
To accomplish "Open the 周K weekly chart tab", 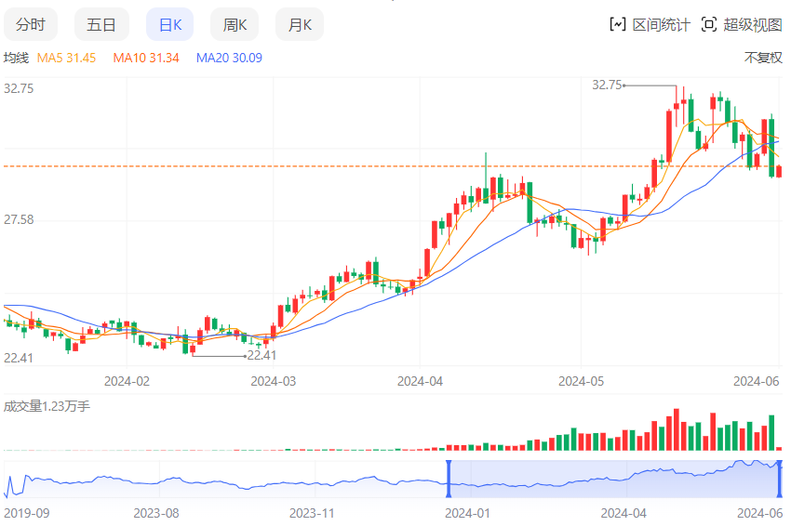I will click(x=235, y=25).
